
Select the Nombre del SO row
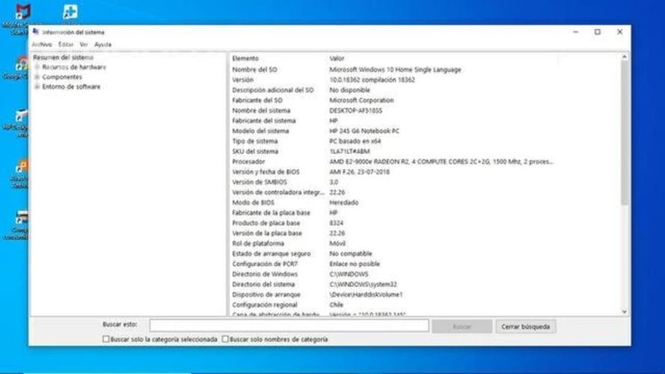coord(426,70)
